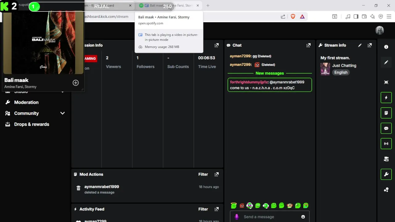Open the emoji picker in the chat box
The height and width of the screenshot is (222, 395).
click(303, 217)
